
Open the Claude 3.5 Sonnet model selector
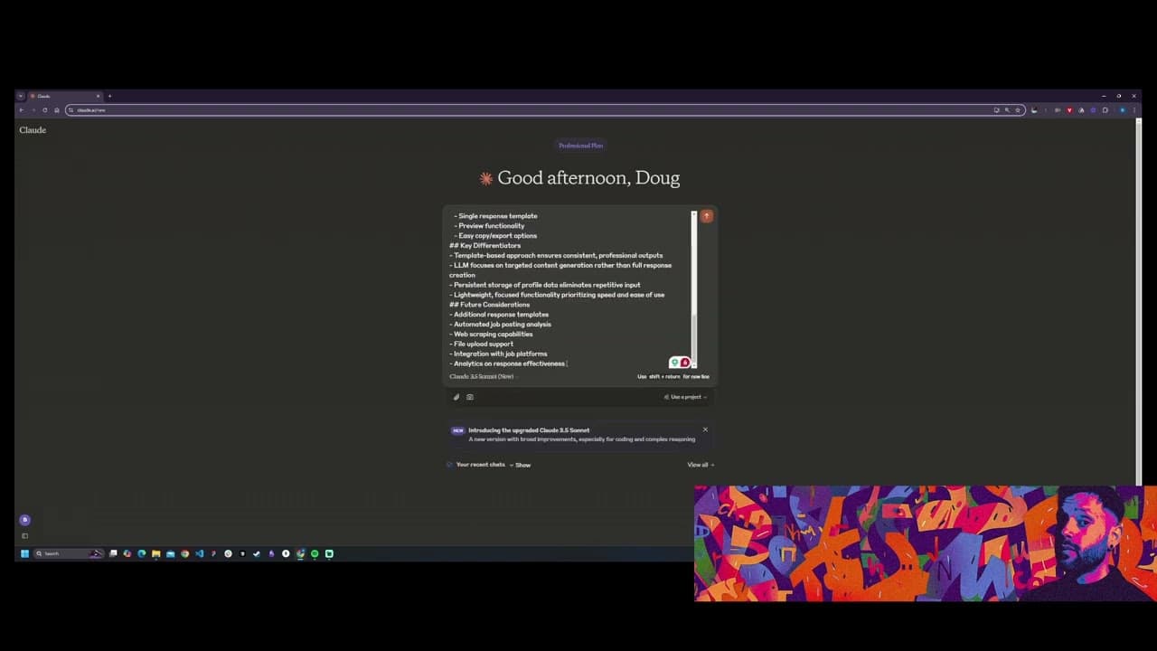click(483, 376)
